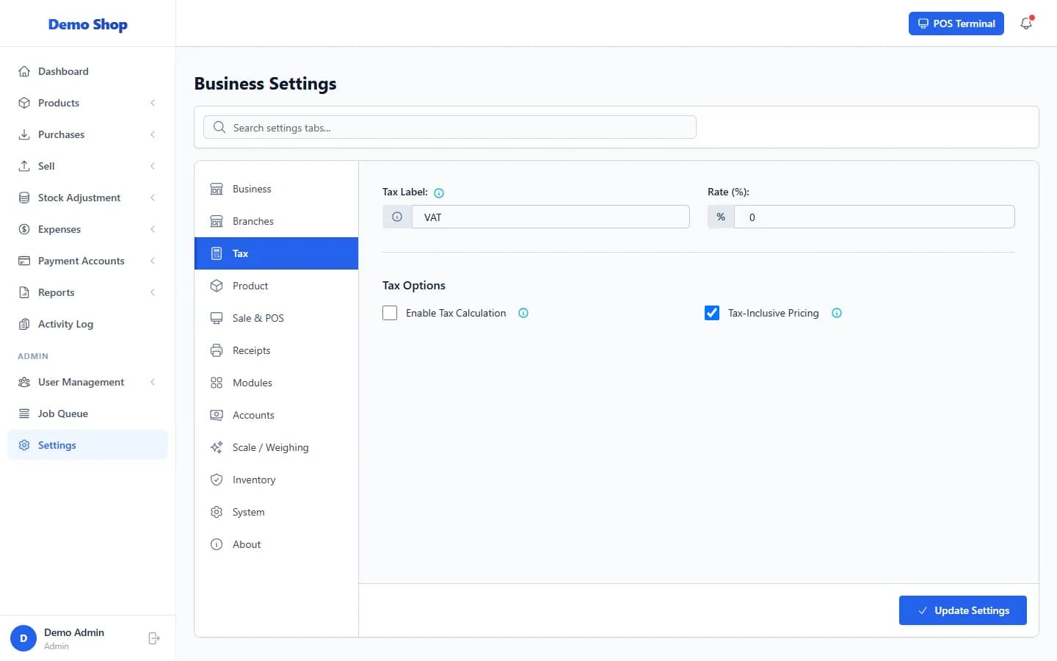The height and width of the screenshot is (661, 1057).
Task: Uncheck the Tax-Inclusive Pricing checkbox
Action: [712, 313]
